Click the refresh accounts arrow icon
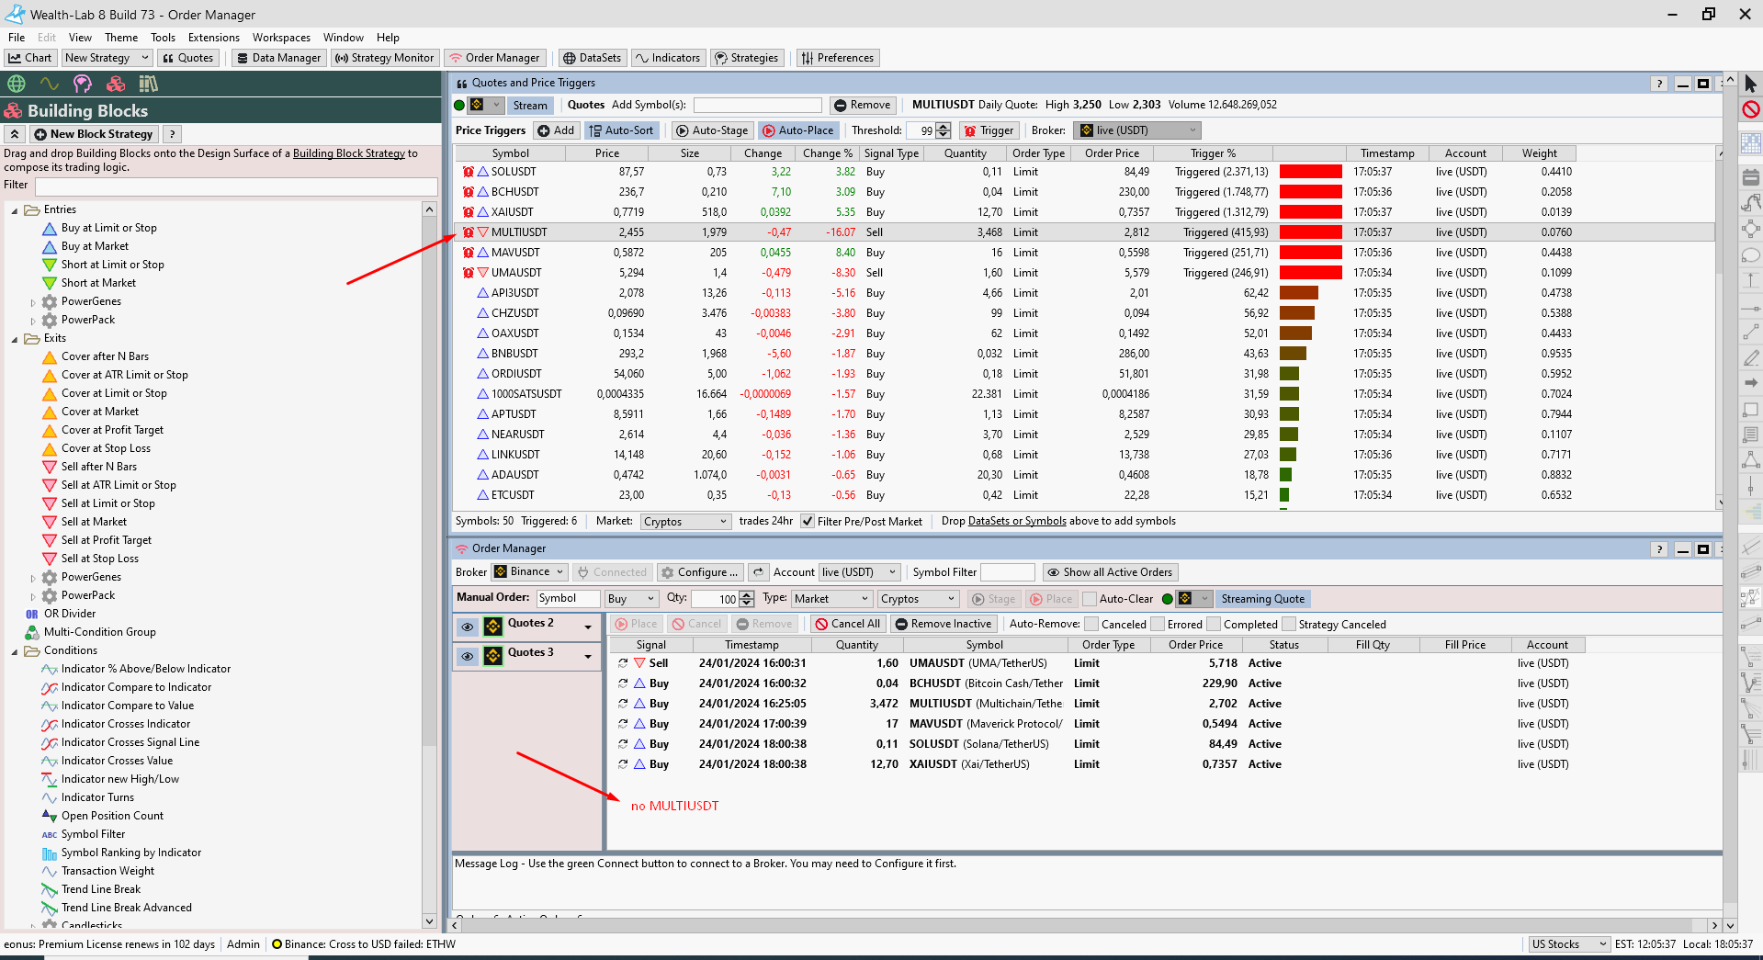 coord(758,572)
